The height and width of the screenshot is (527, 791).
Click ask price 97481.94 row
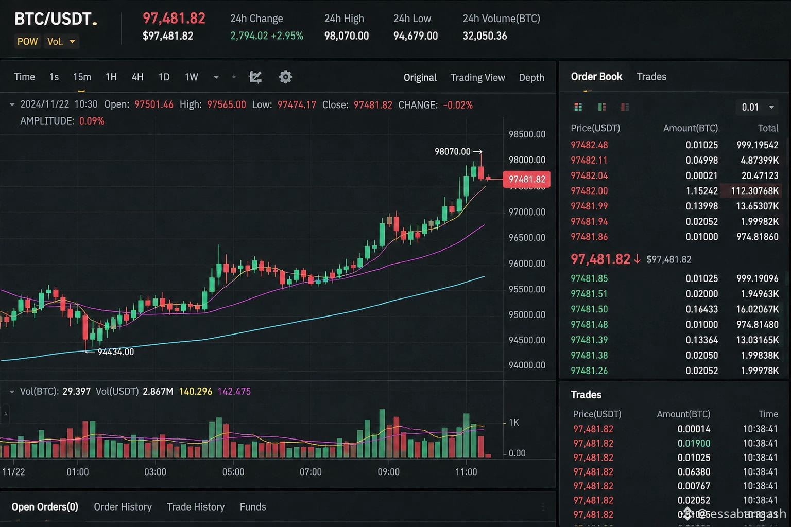675,222
